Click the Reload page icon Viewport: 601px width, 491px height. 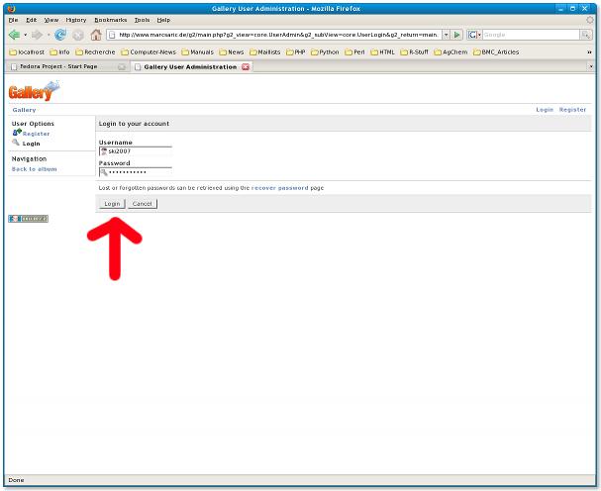pos(60,35)
